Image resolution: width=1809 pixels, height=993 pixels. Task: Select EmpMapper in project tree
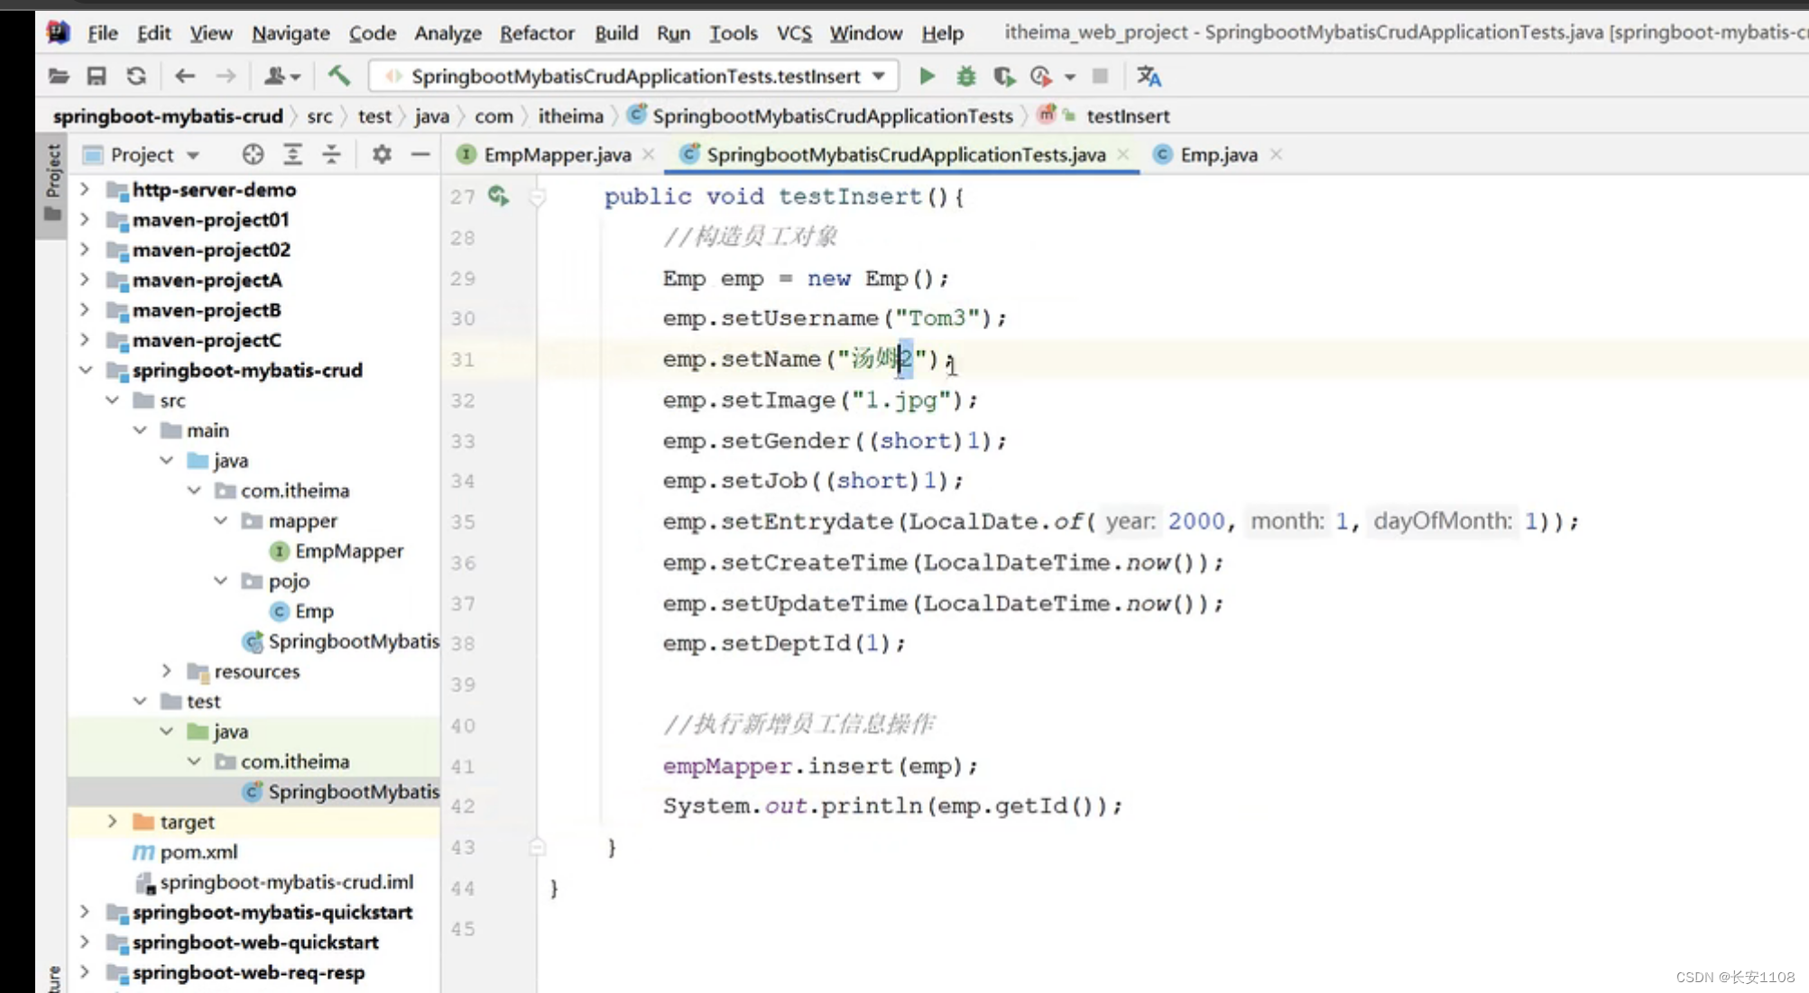tap(349, 551)
